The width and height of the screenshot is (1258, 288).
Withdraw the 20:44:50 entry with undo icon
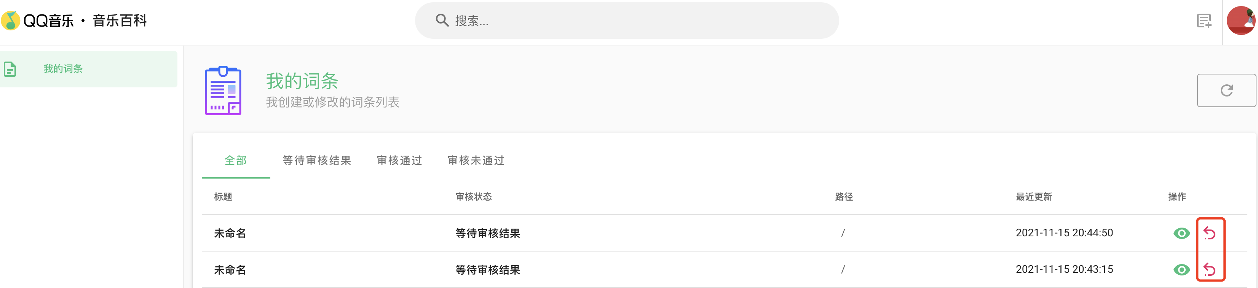[x=1209, y=233]
